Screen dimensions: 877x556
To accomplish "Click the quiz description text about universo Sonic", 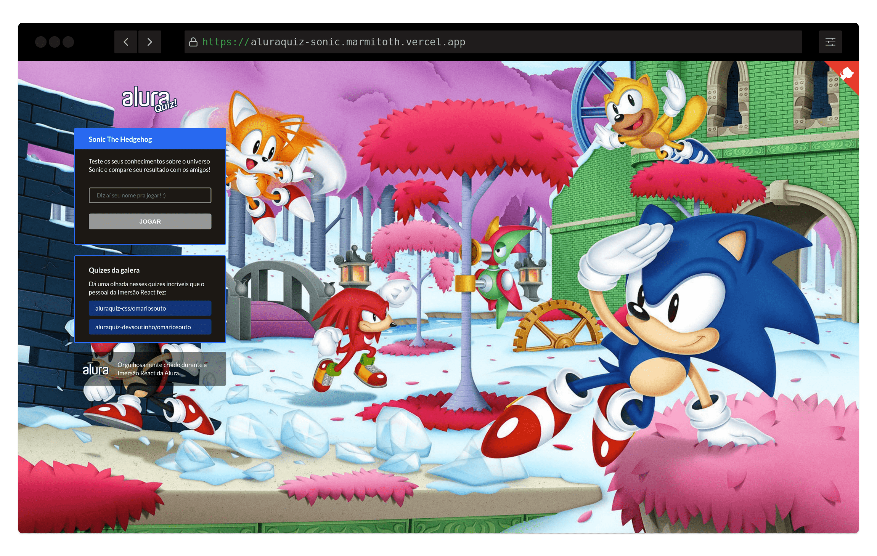I will (x=149, y=165).
